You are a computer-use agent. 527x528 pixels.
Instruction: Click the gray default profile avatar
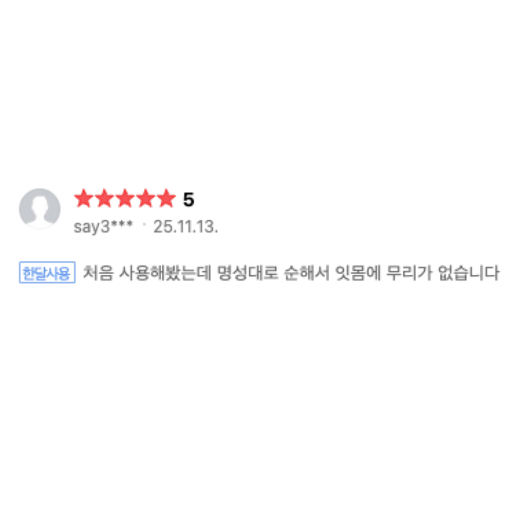point(40,209)
